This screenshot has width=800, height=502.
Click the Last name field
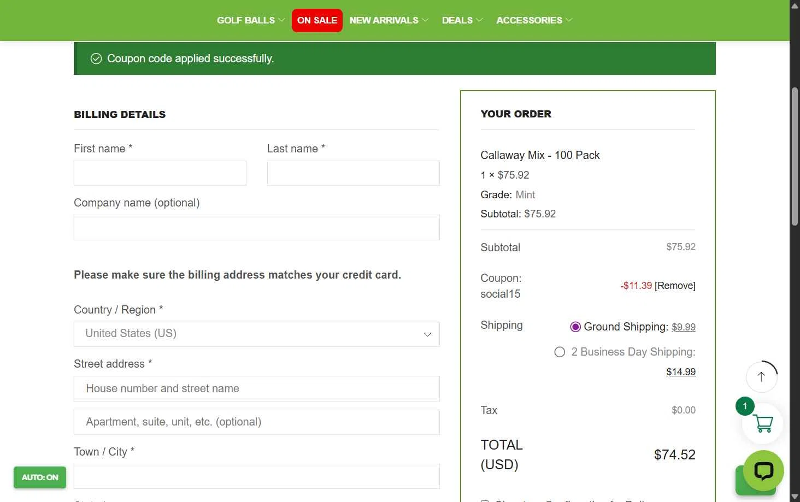pos(354,173)
